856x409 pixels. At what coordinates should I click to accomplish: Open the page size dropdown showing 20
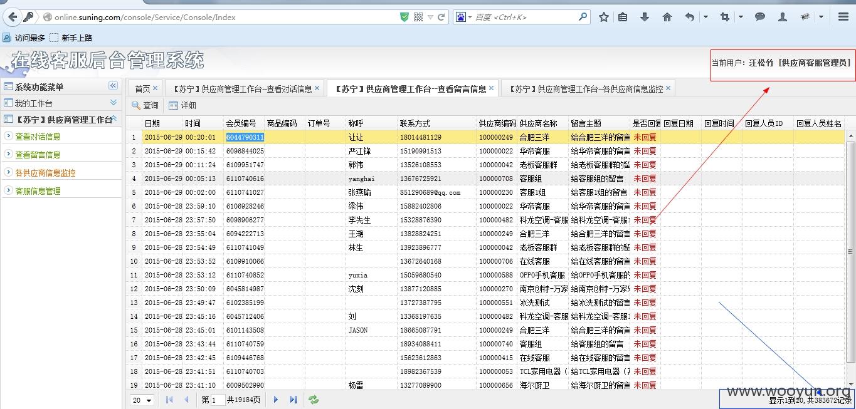coord(142,400)
